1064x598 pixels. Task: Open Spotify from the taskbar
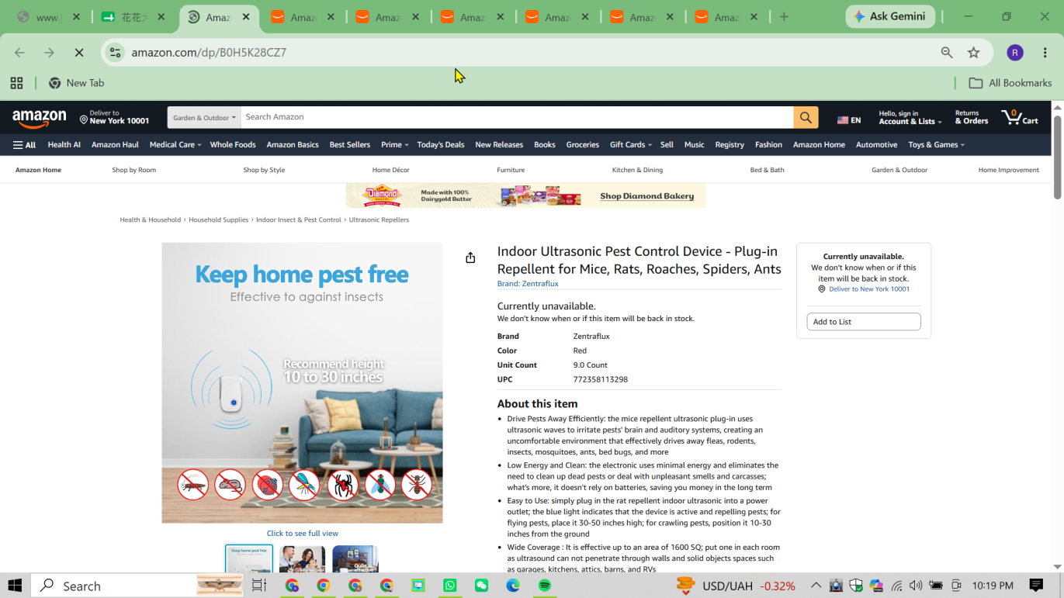click(545, 586)
